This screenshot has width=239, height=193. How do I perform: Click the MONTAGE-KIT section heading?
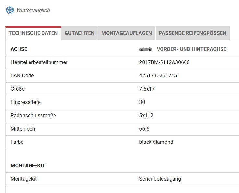(x=28, y=165)
